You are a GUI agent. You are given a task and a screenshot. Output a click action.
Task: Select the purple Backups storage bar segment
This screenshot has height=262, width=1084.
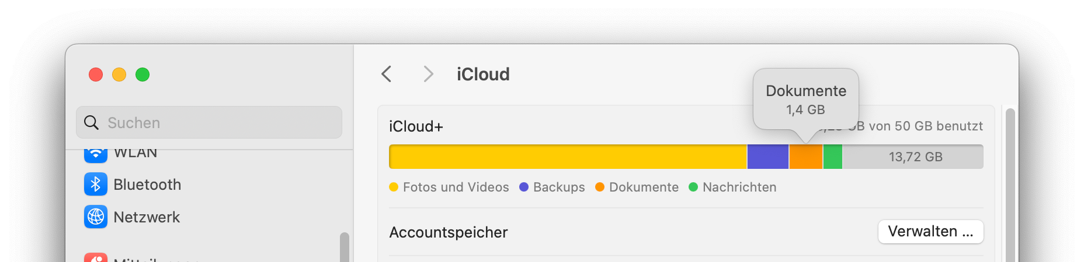pos(767,157)
